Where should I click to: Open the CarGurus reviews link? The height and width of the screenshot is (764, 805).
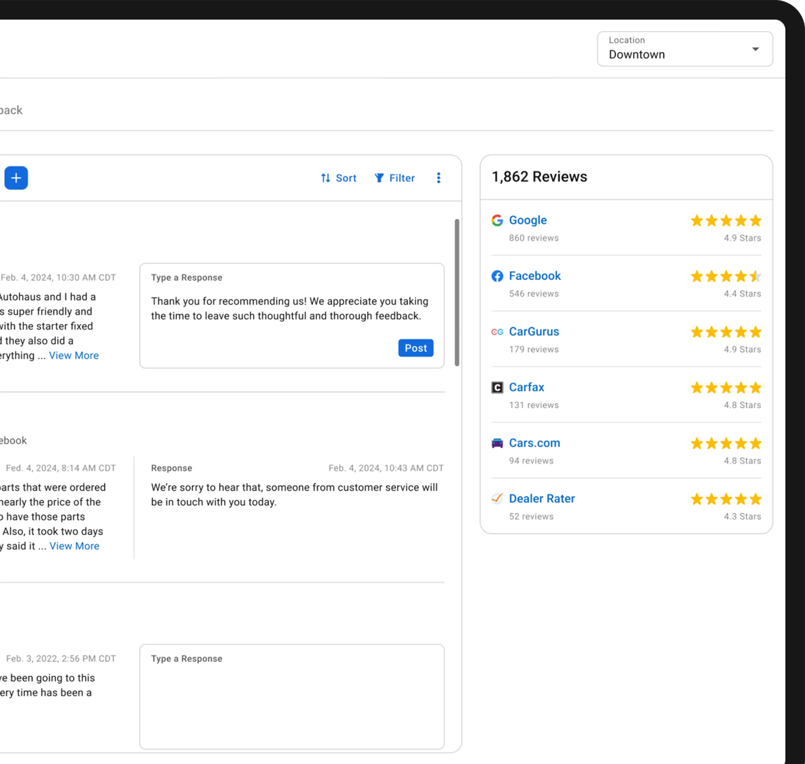(534, 332)
